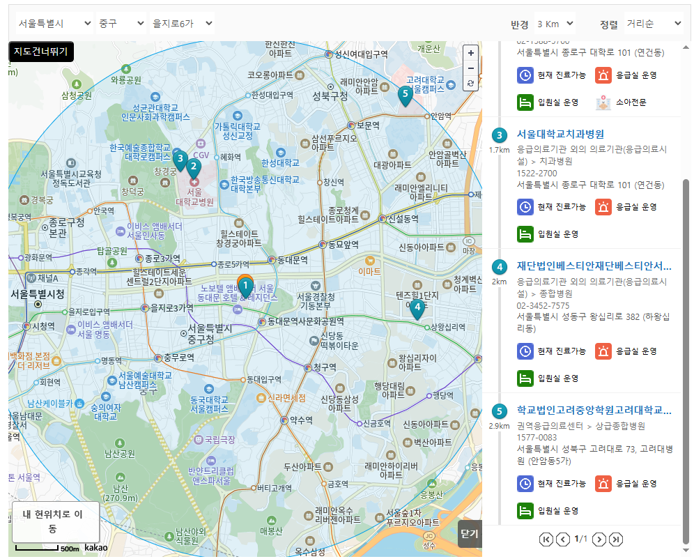694x559 pixels.
Task: Click the 응급실 운영 siren icon for 고려대학교 hospital
Action: click(603, 483)
